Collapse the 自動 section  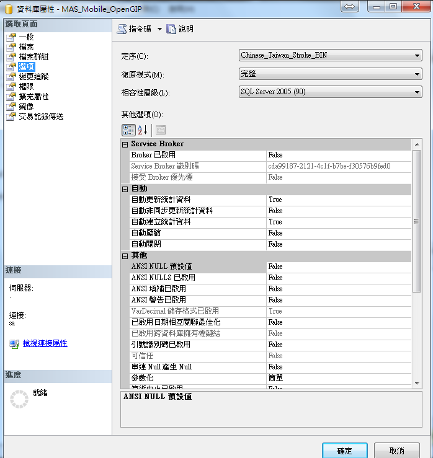click(125, 189)
